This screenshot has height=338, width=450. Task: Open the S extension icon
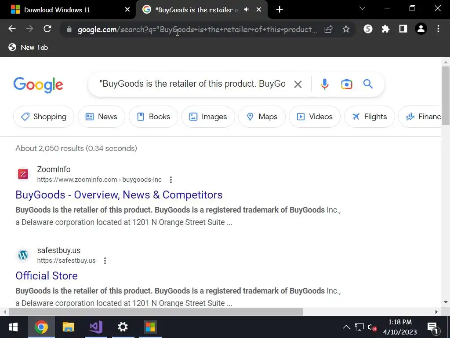(x=368, y=29)
